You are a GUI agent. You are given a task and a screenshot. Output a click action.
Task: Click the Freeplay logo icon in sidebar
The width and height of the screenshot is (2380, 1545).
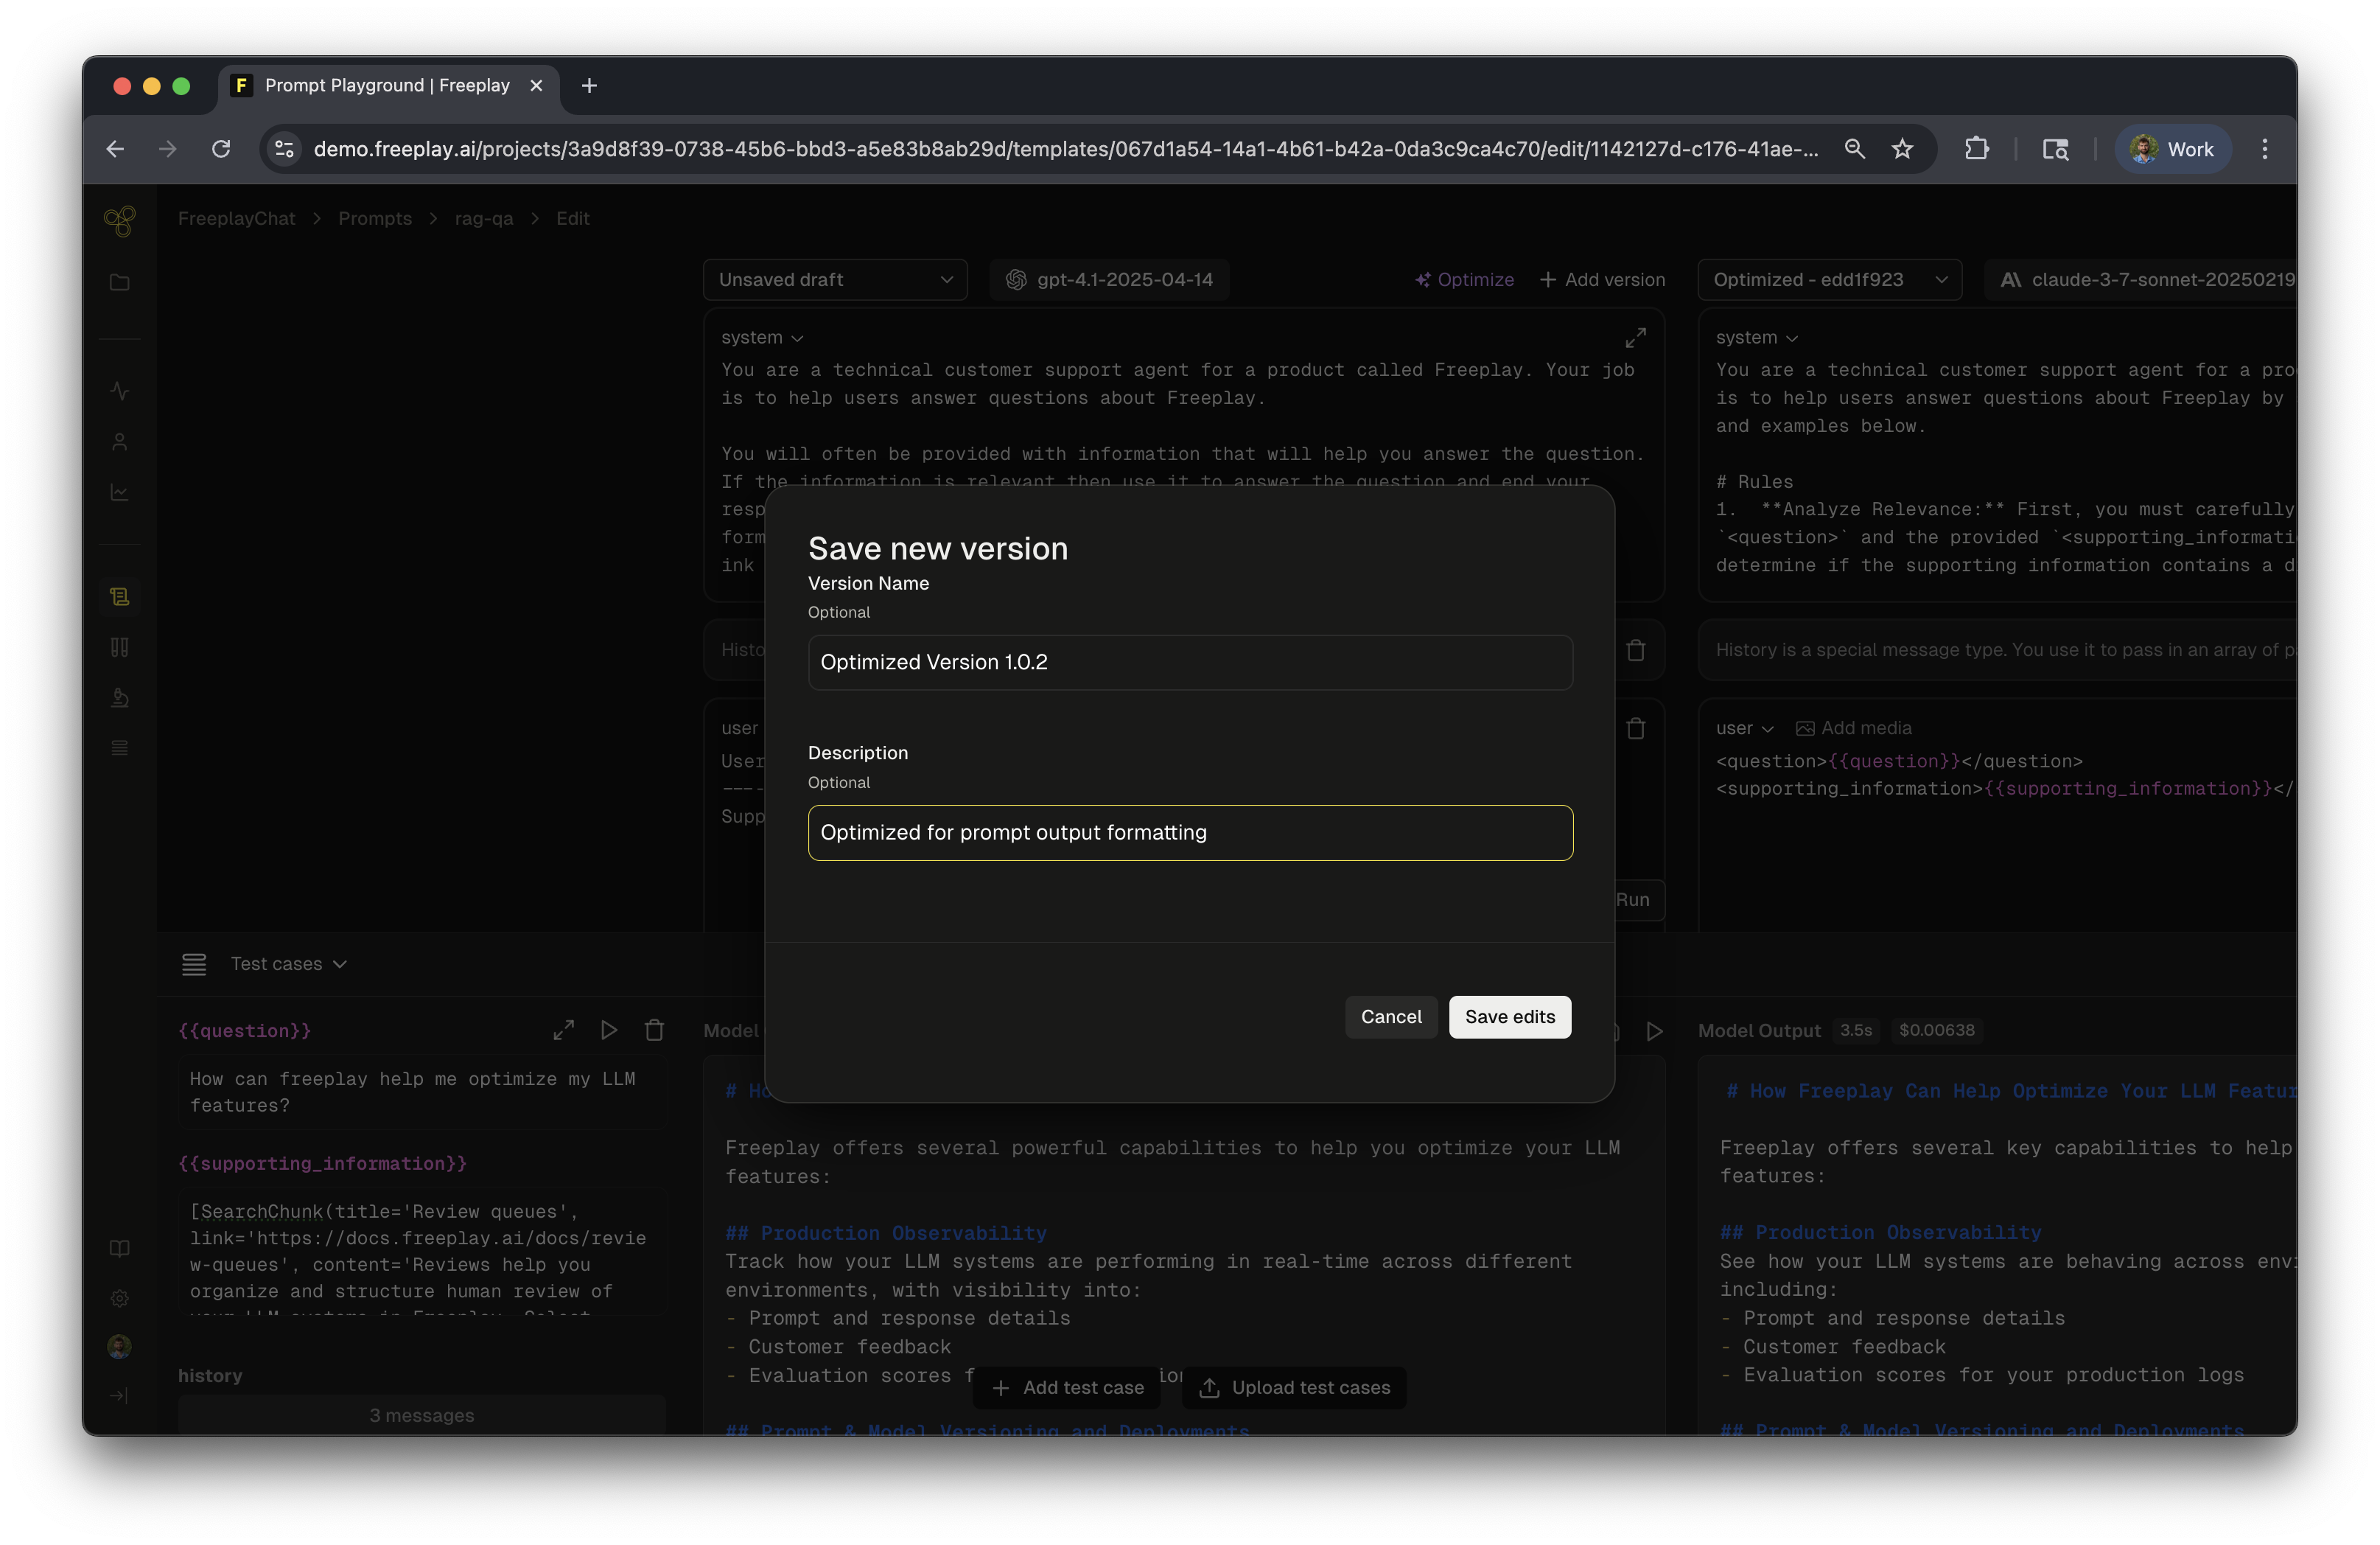point(120,220)
